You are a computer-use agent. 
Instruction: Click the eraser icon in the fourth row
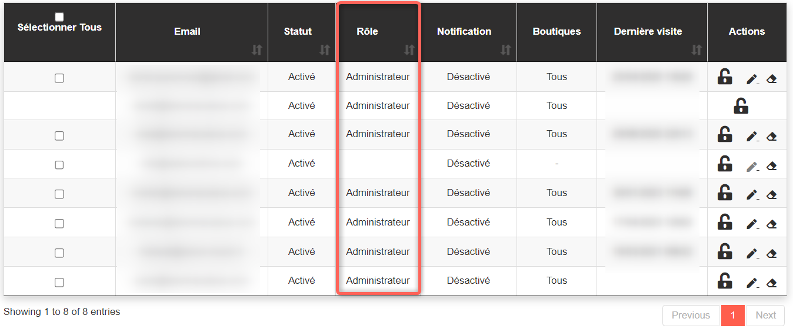[772, 166]
